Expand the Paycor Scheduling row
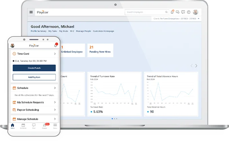Image resolution: width=229 pixels, height=141 pixels. coord(55,110)
